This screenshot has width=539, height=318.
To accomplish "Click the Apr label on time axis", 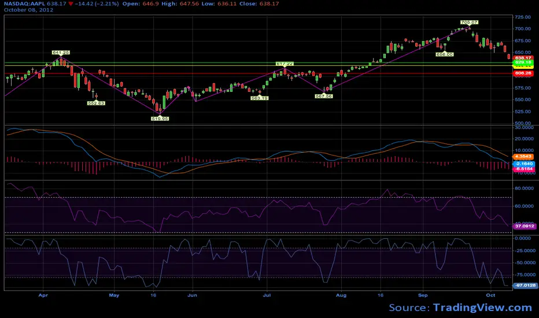I will pos(43,295).
